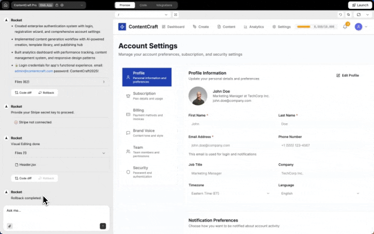Open the Language dropdown
374x234 pixels.
click(320, 194)
